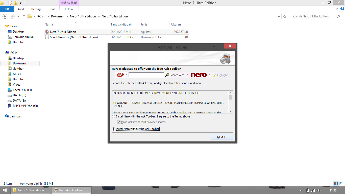Open Desktop under Favorit

pyautogui.click(x=18, y=32)
